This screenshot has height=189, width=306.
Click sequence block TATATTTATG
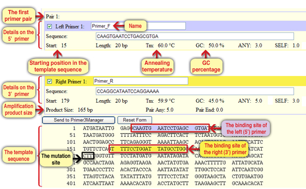(136, 177)
